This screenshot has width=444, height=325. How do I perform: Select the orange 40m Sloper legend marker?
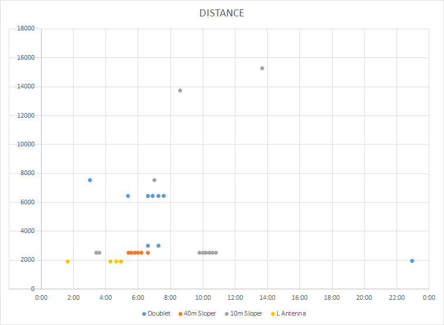tap(180, 314)
